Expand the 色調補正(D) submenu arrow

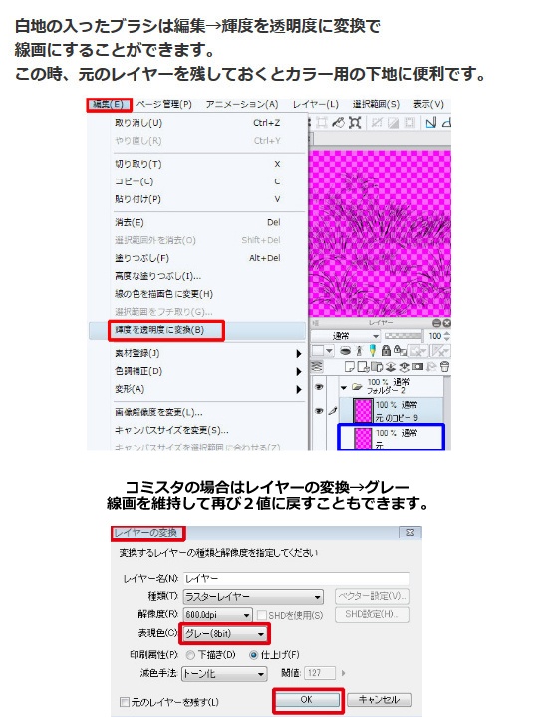(x=298, y=371)
